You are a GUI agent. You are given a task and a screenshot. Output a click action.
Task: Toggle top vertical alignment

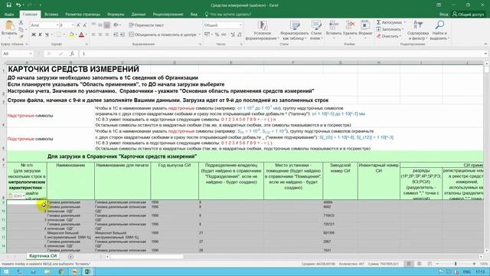[x=93, y=25]
